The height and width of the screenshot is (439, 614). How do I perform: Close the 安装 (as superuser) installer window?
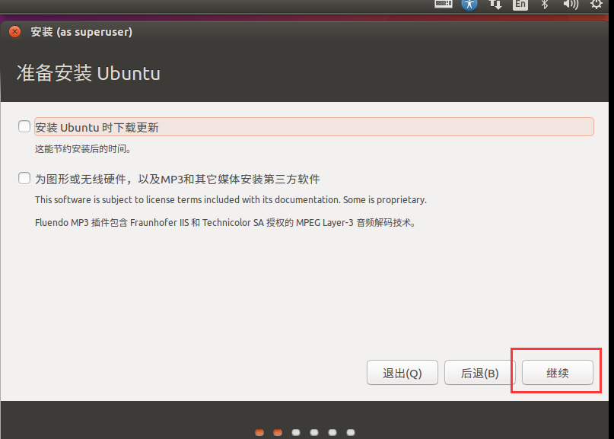click(15, 32)
